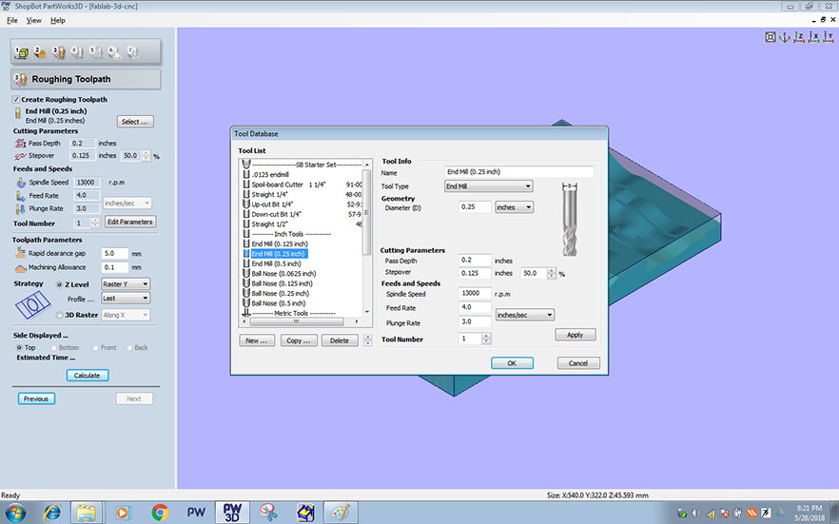Click New tool button
Viewport: 839px width, 524px height.
[257, 340]
